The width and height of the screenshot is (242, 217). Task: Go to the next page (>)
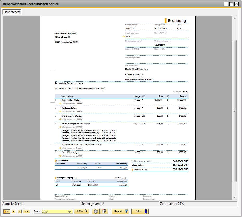tap(20, 212)
